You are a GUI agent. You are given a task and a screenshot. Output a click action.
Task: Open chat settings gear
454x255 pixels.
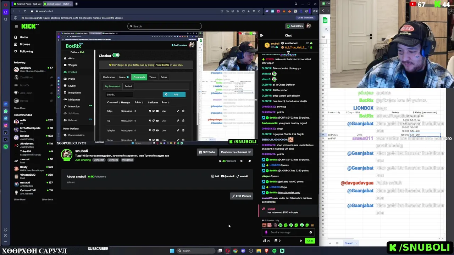coord(301,241)
